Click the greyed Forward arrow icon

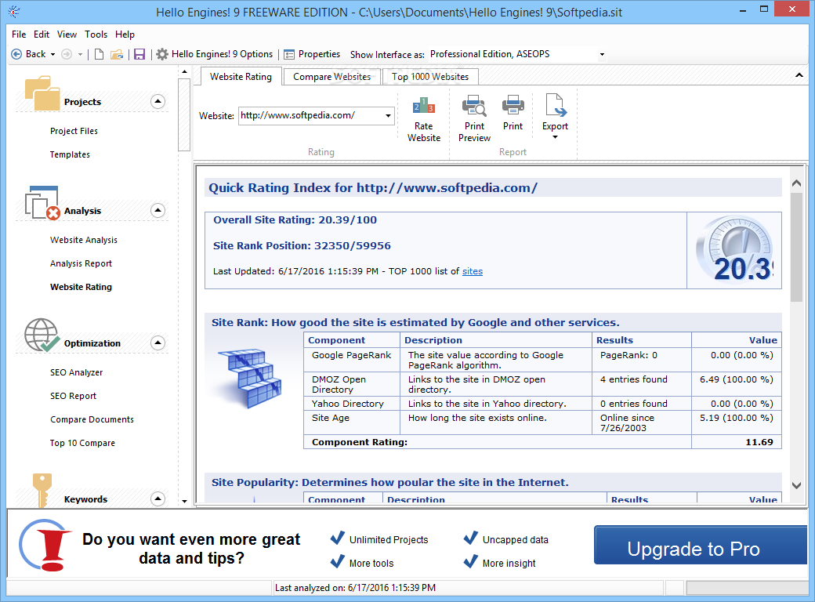click(67, 54)
